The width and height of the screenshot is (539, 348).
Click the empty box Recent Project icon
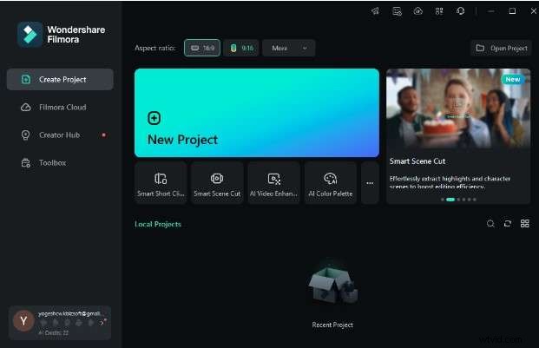[x=332, y=286]
